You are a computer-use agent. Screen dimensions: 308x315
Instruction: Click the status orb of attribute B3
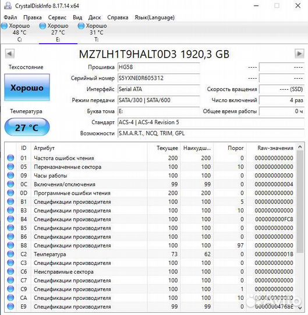pyautogui.click(x=10, y=211)
